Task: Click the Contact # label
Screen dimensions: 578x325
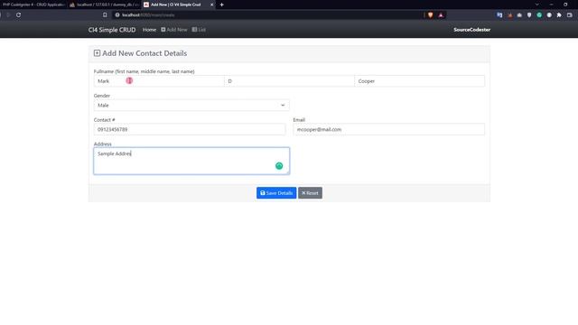Action: 105,120
